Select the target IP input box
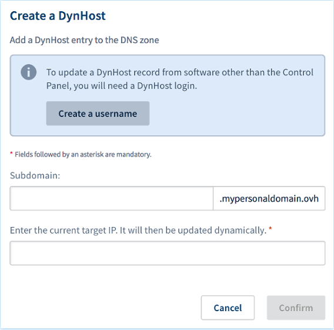Image resolution: width=334 pixels, height=330 pixels. click(168, 253)
